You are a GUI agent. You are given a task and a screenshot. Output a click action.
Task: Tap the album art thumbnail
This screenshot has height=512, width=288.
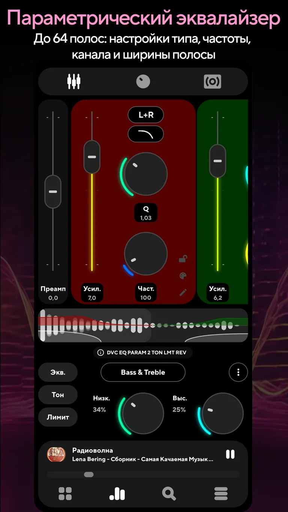(56, 455)
